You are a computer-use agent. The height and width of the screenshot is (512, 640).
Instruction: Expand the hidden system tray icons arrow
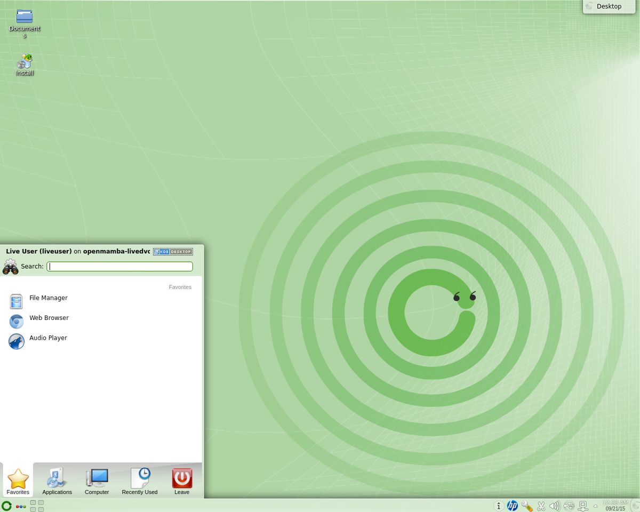click(596, 505)
